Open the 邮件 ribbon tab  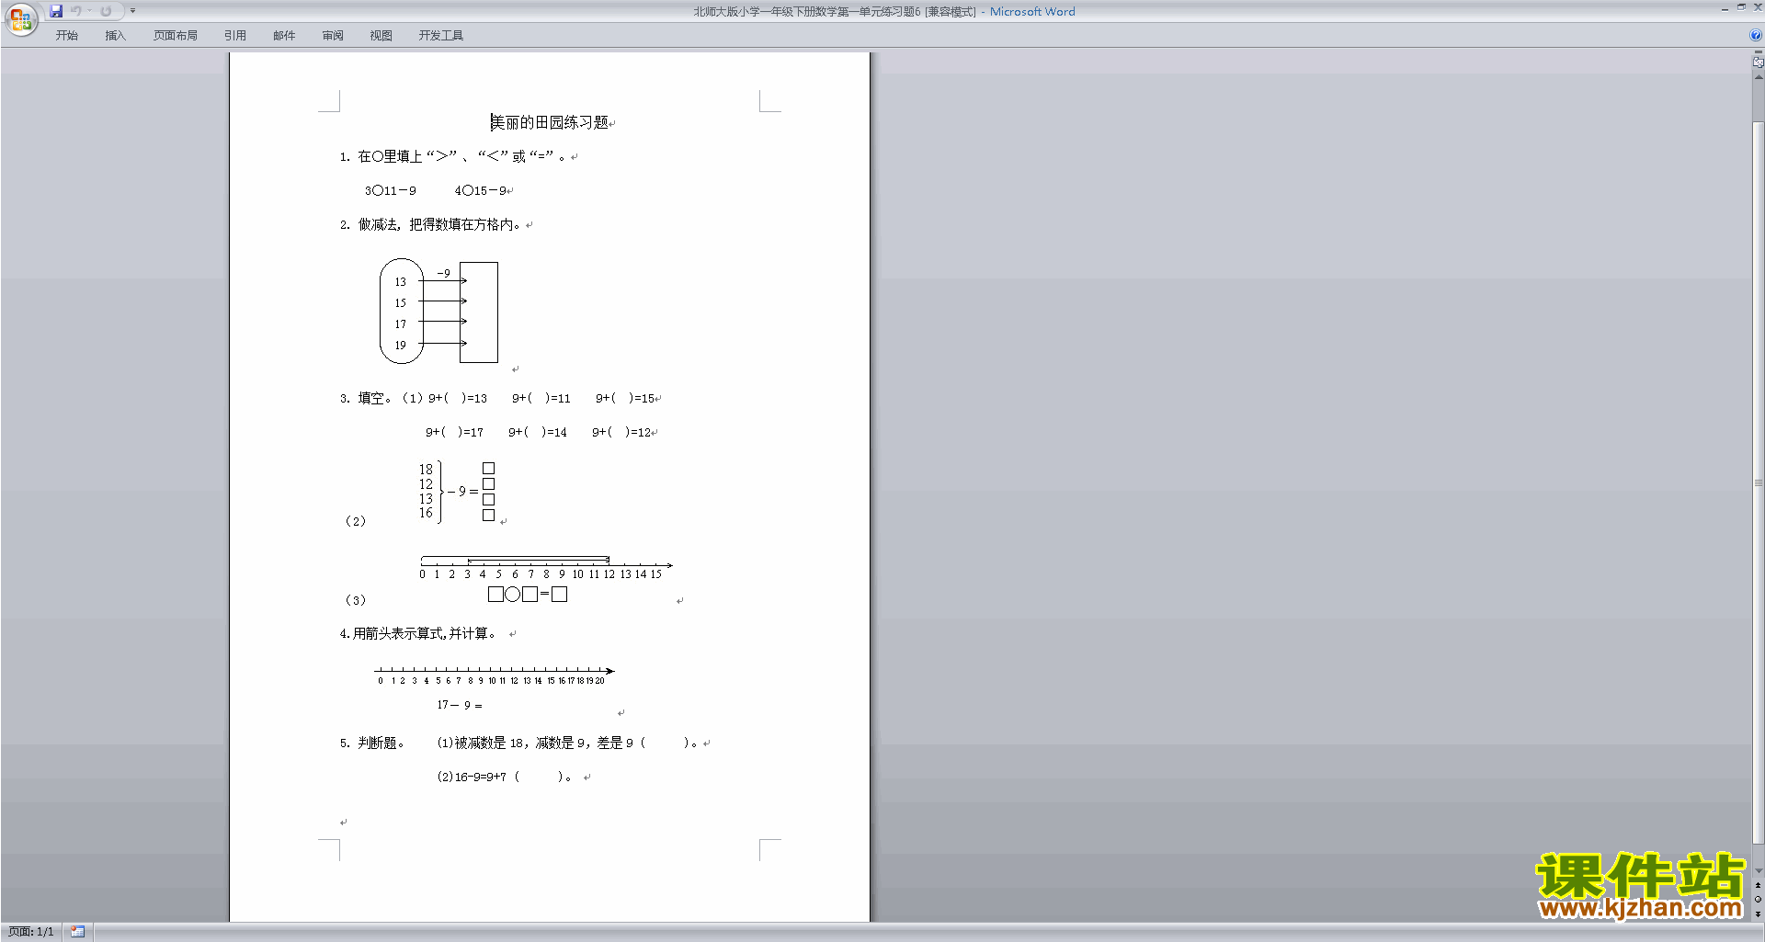[x=284, y=36]
